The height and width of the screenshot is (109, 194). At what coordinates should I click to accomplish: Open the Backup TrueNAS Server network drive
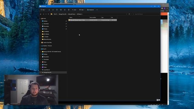pyautogui.click(x=52, y=52)
